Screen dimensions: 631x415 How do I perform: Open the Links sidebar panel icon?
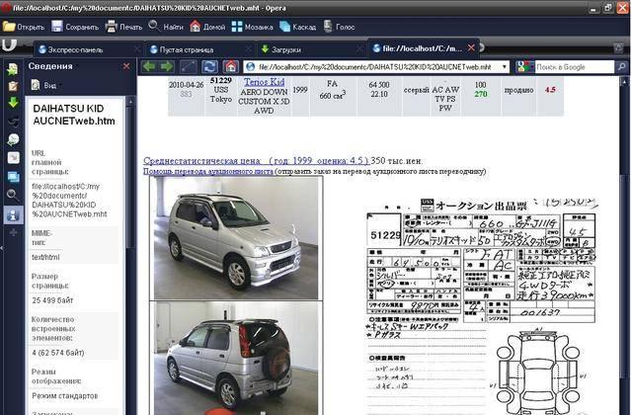13,121
